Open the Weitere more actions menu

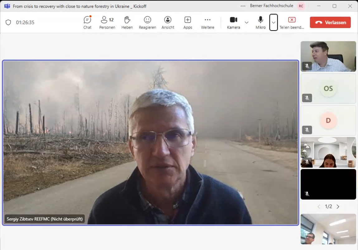point(208,22)
